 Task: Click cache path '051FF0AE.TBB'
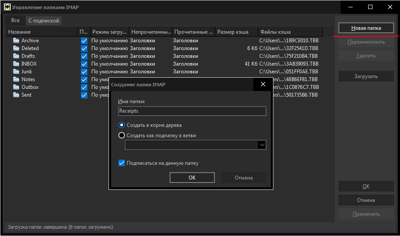288,72
